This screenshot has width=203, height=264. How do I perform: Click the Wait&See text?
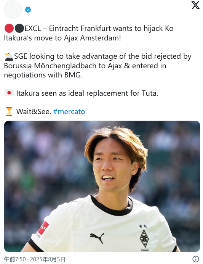(x=34, y=111)
